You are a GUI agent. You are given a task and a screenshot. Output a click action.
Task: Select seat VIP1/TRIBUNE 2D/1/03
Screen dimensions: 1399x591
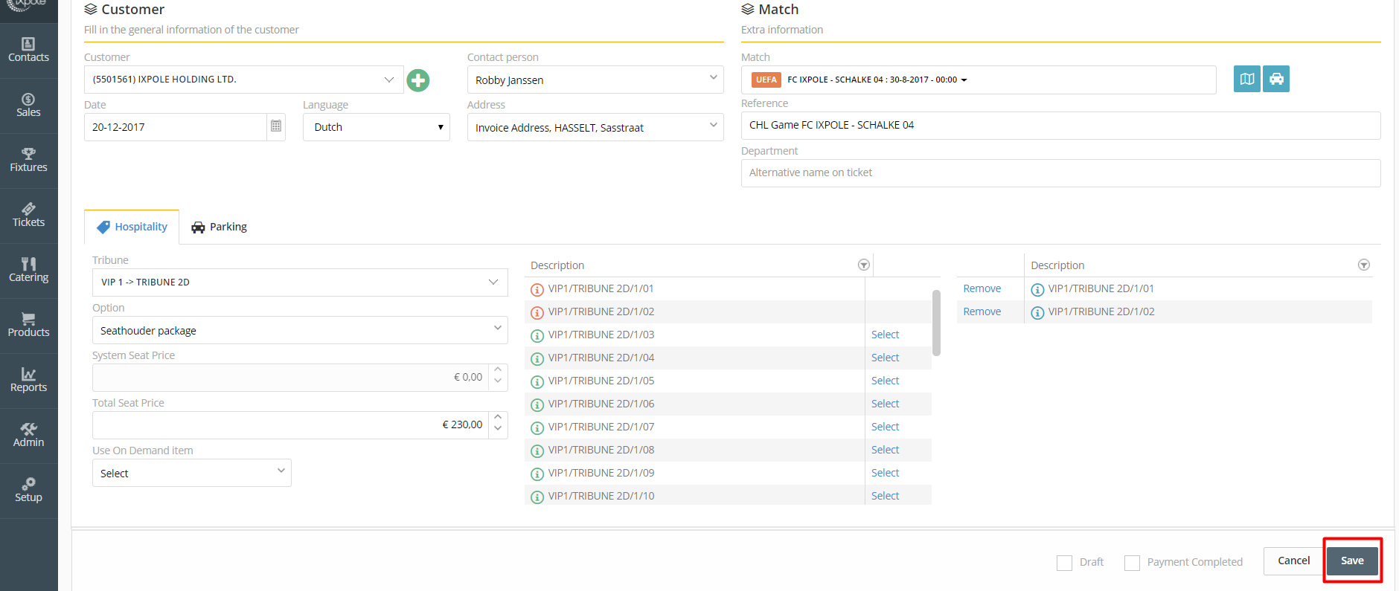pyautogui.click(x=885, y=335)
